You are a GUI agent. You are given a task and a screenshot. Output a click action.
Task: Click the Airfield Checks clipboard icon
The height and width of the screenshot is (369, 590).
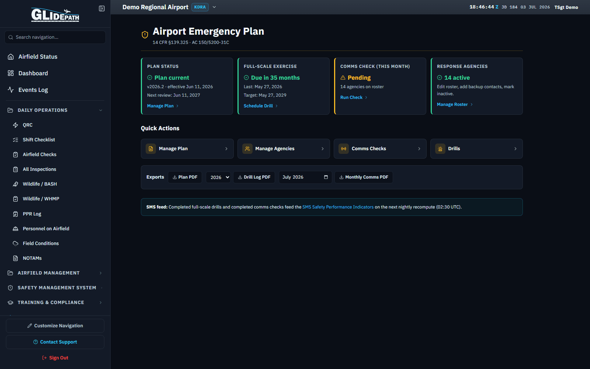click(x=15, y=155)
